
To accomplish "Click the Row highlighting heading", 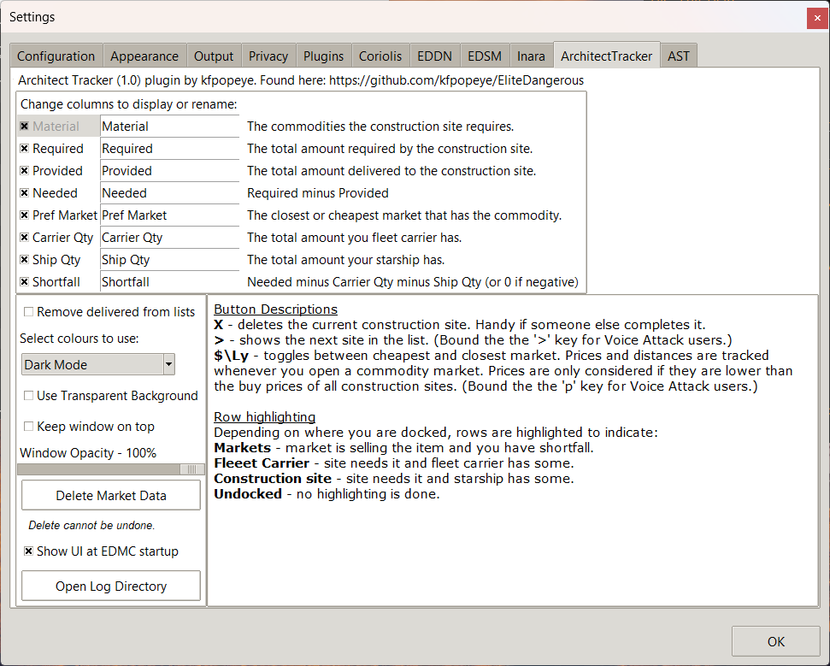I will 265,416.
